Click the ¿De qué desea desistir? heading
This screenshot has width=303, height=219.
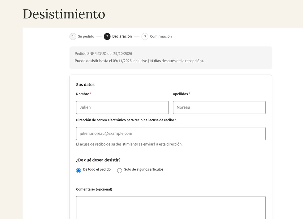[98, 160]
